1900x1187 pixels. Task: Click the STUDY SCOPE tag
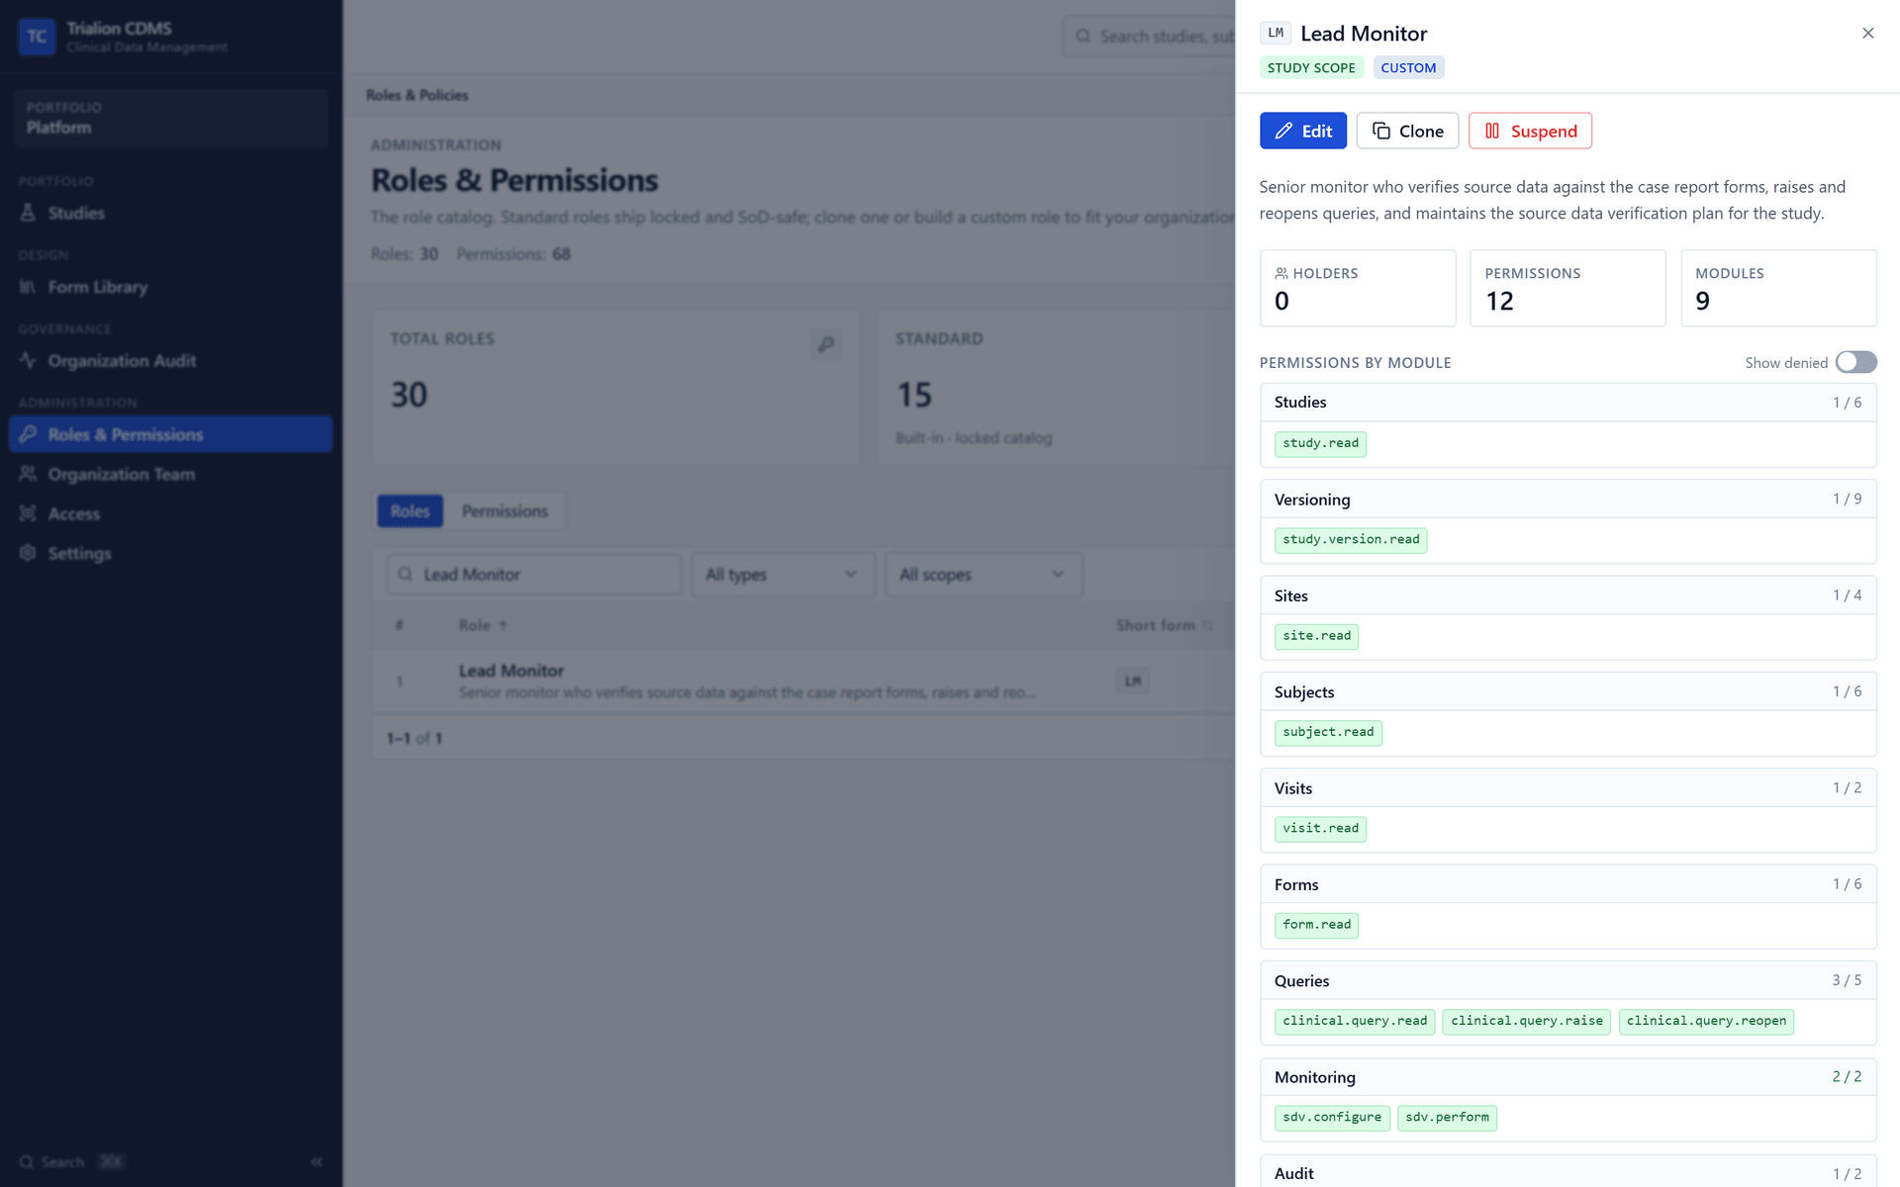(x=1311, y=67)
